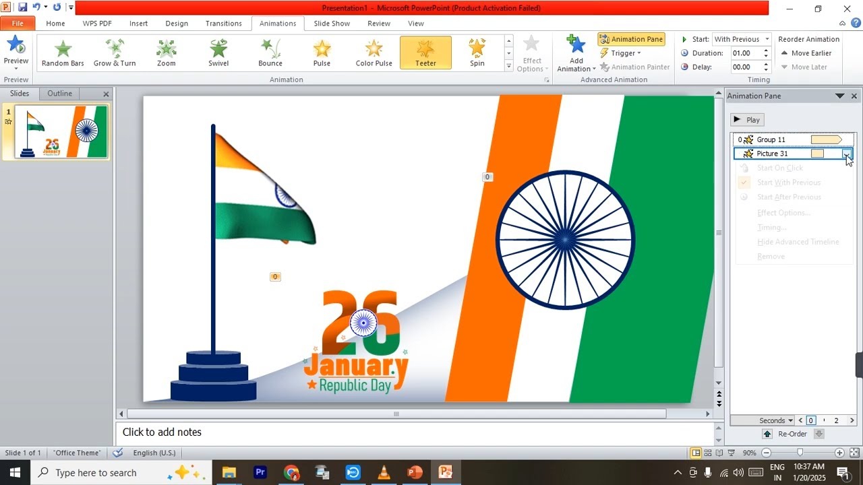The width and height of the screenshot is (863, 485).
Task: Expand the animation gallery More arrow
Action: [x=509, y=66]
